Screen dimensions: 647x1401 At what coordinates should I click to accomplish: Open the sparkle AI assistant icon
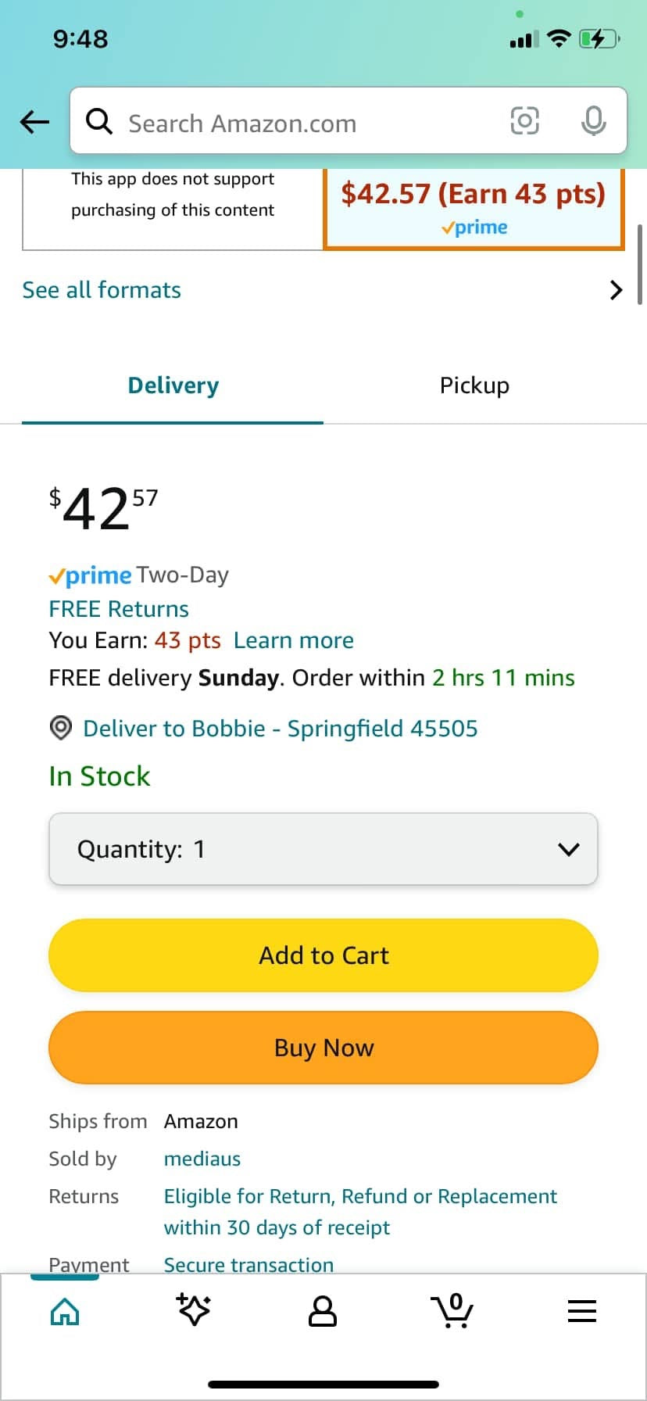tap(193, 1310)
